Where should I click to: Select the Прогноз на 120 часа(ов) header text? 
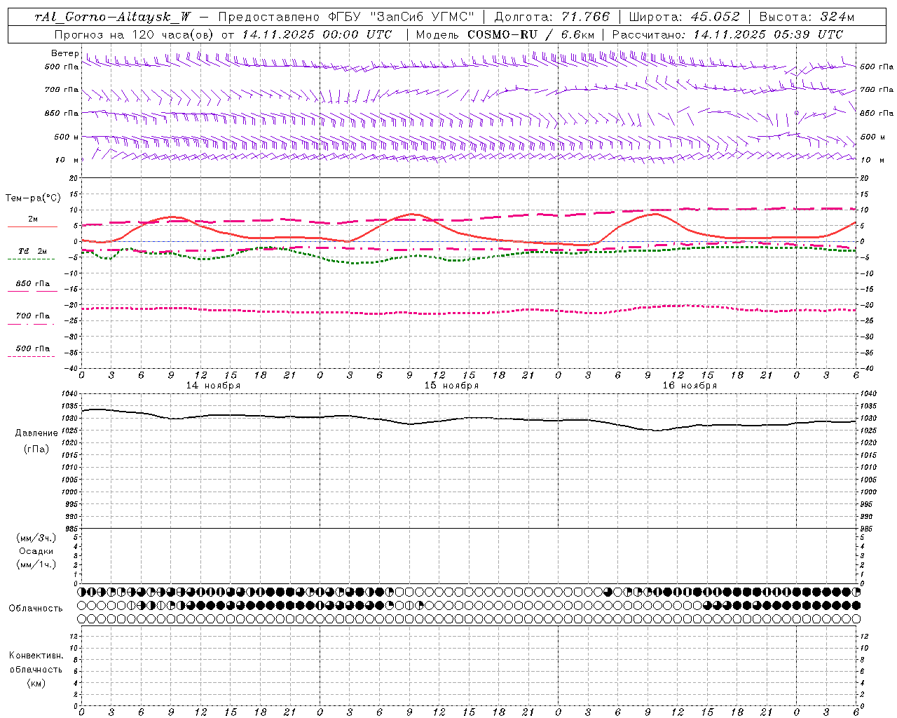135,34
